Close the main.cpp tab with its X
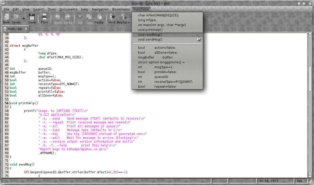This screenshot has width=314, height=185. tap(26, 29)
